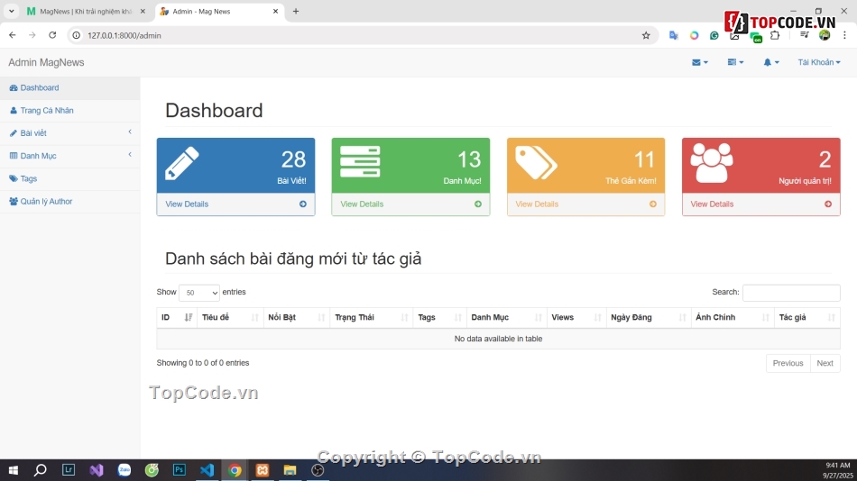Screen dimensions: 857x481
Task: Open the Tài Khoản account dropdown
Action: click(819, 62)
